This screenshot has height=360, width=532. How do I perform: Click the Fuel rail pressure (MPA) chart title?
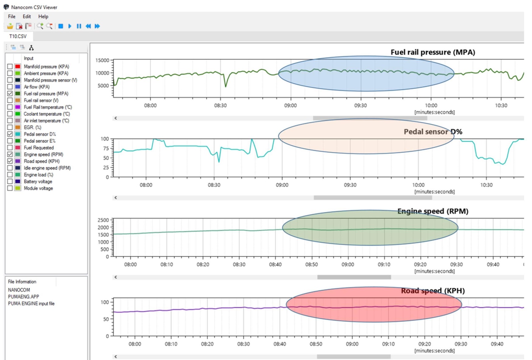click(x=433, y=52)
